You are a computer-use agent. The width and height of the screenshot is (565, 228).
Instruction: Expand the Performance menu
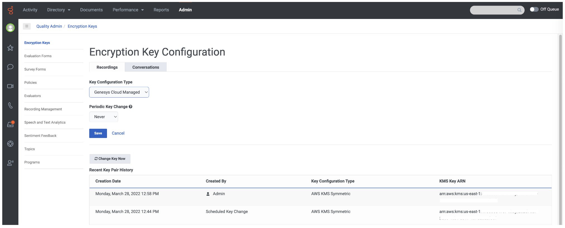coord(128,10)
